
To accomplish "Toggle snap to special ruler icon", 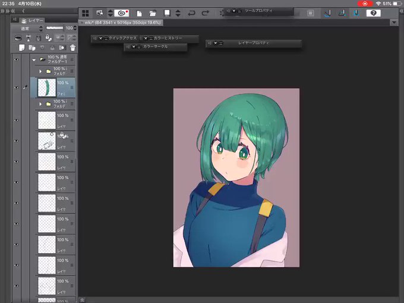I will (x=342, y=13).
